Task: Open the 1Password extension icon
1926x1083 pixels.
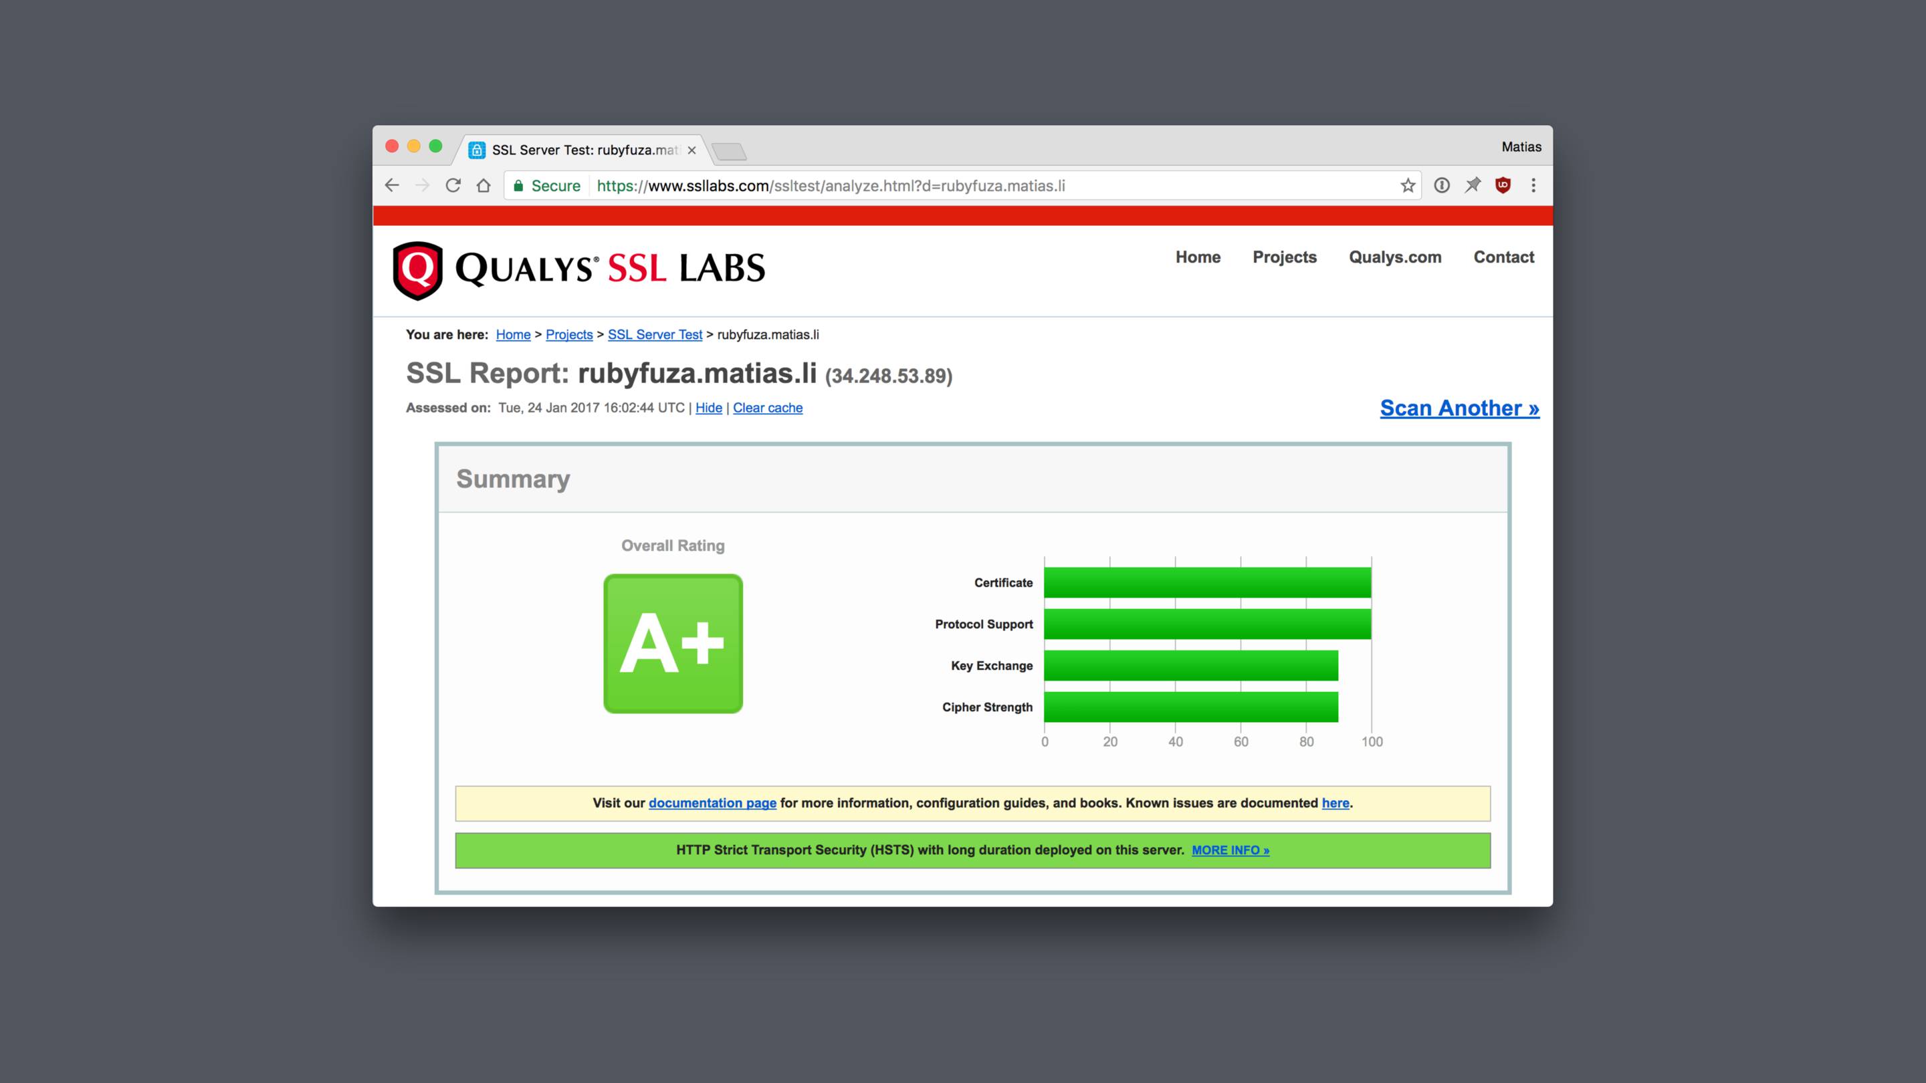Action: (x=1442, y=185)
